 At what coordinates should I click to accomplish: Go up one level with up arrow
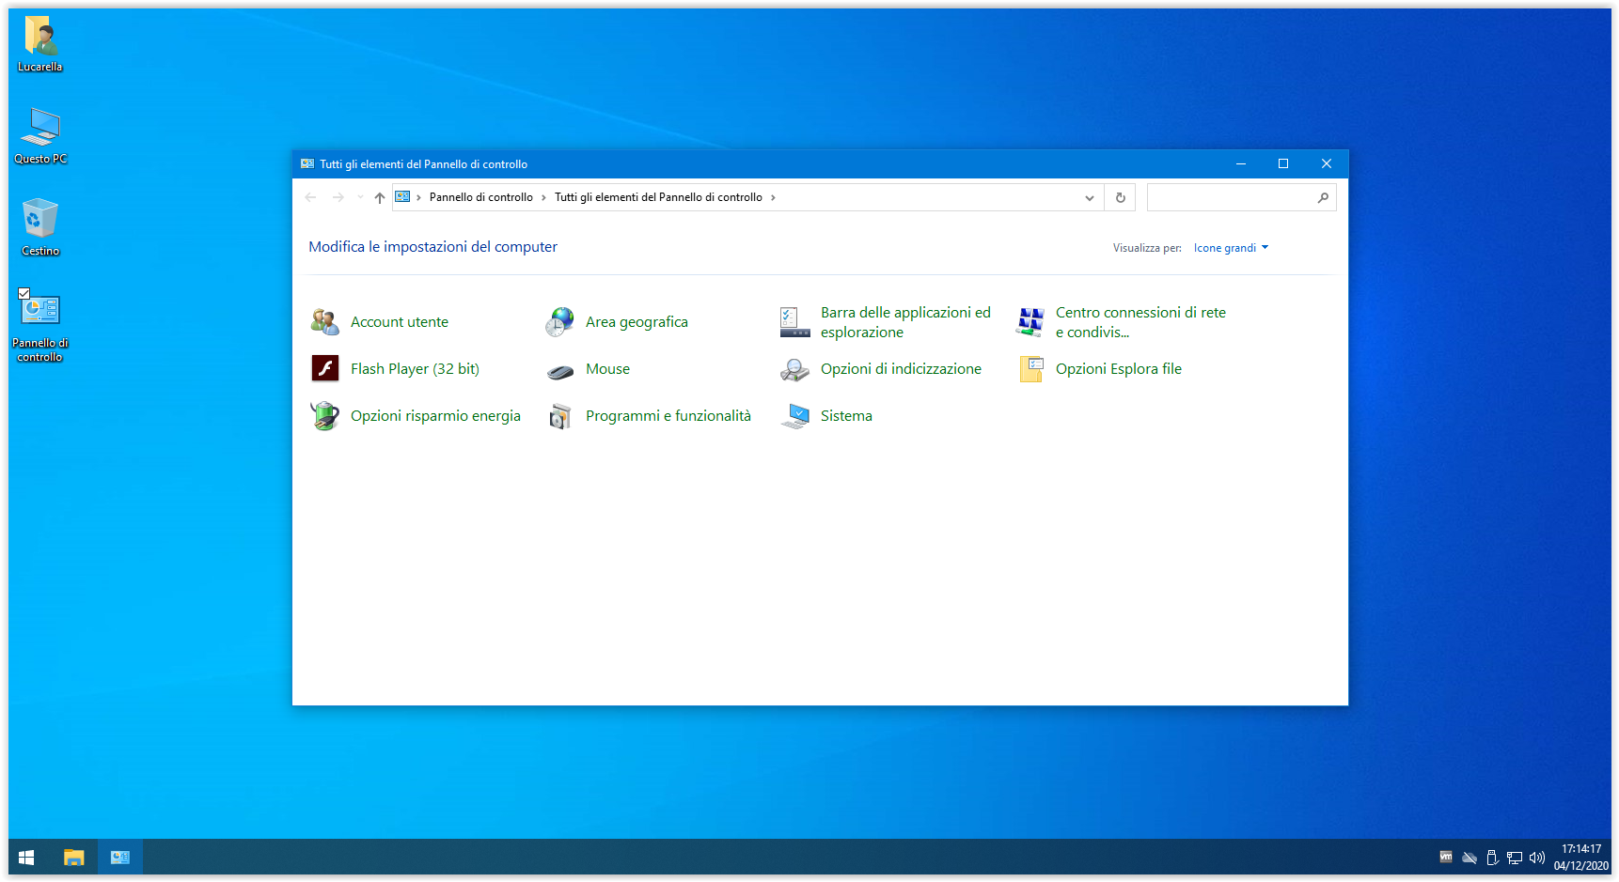coord(380,197)
